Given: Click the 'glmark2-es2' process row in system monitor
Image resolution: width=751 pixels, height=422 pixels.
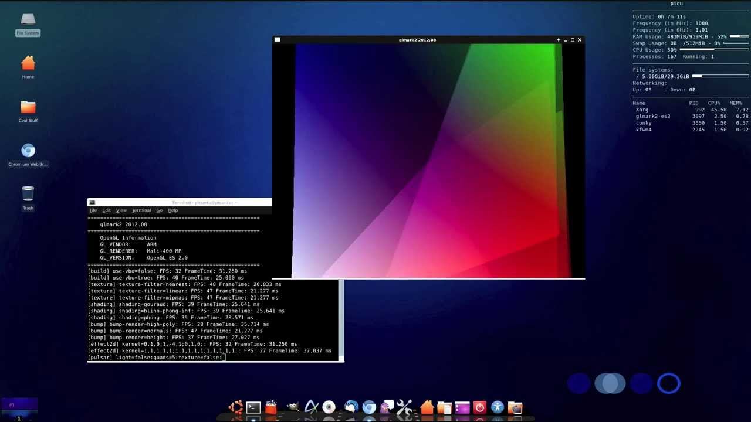Looking at the screenshot, I should (692, 116).
